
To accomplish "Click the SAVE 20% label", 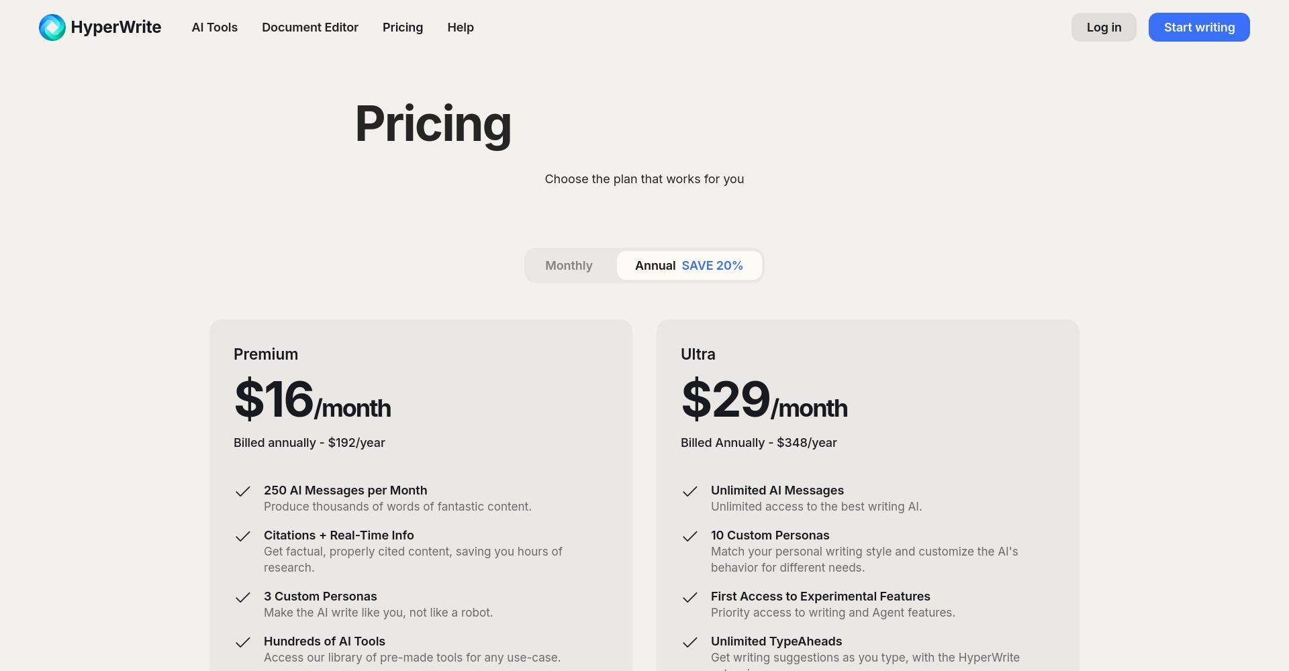I will point(712,266).
